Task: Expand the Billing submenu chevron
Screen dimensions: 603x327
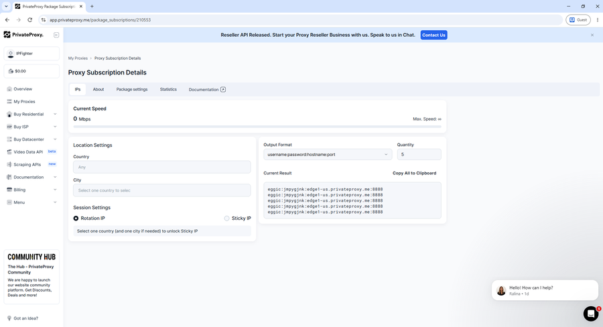Action: pos(55,190)
